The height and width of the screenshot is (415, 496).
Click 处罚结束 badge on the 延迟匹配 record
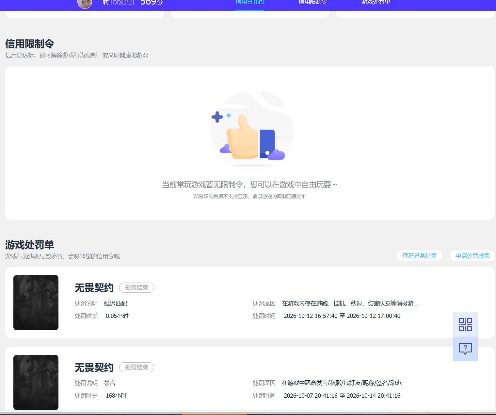coord(136,287)
